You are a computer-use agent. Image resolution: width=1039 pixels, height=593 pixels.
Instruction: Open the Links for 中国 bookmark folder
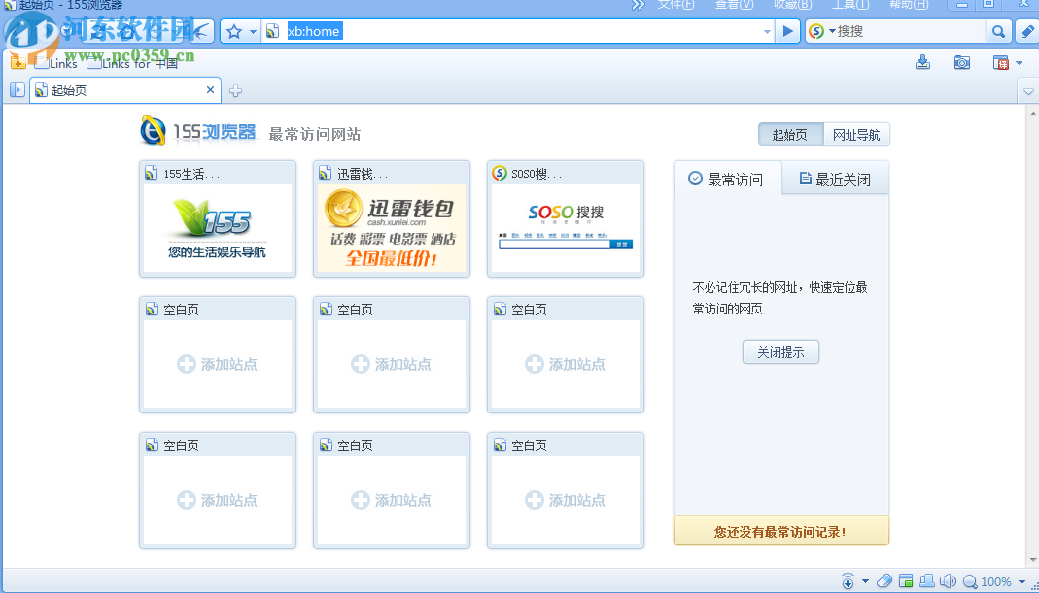coord(132,63)
